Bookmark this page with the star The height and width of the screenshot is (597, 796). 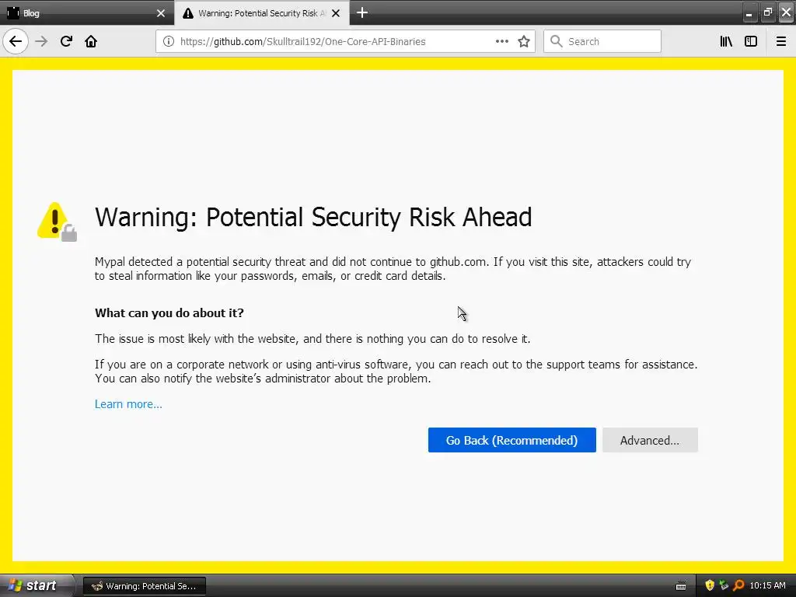point(524,41)
